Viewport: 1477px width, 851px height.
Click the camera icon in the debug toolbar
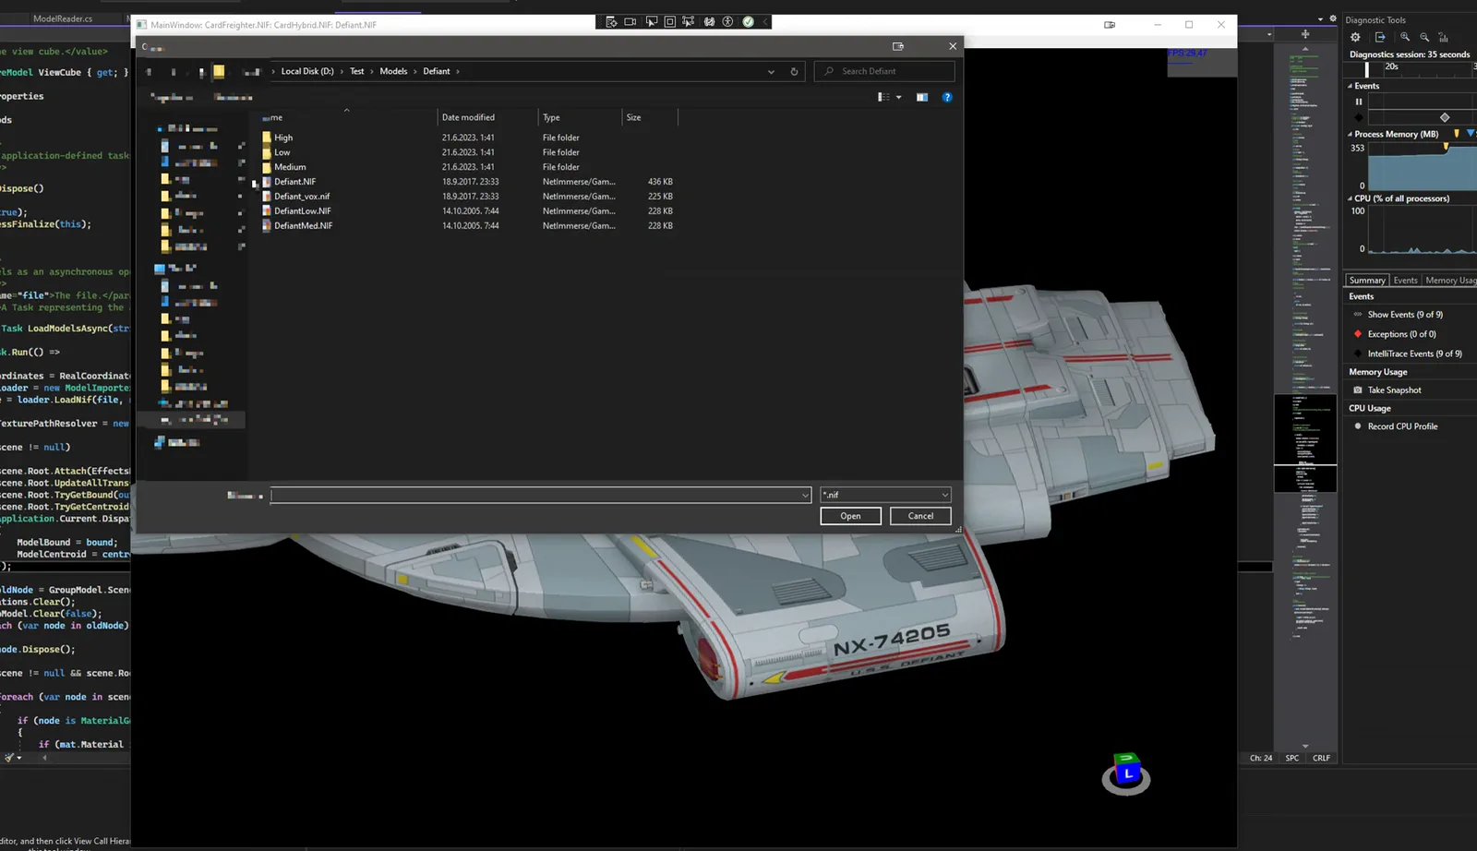coord(630,22)
